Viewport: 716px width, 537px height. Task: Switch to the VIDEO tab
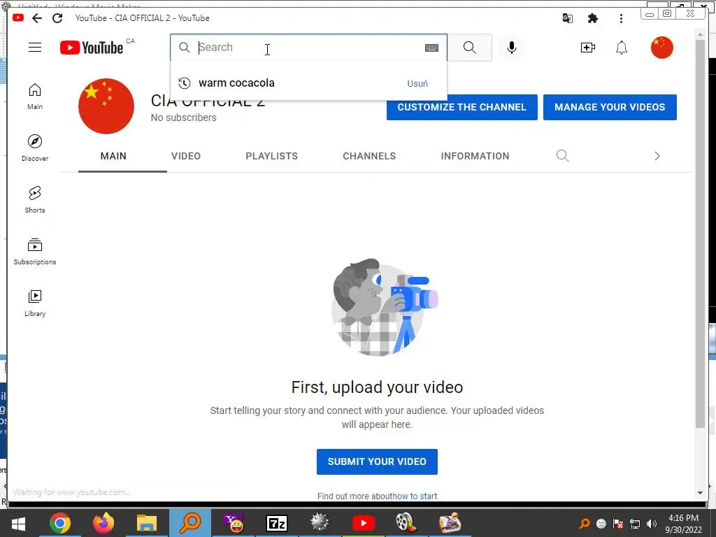point(186,156)
